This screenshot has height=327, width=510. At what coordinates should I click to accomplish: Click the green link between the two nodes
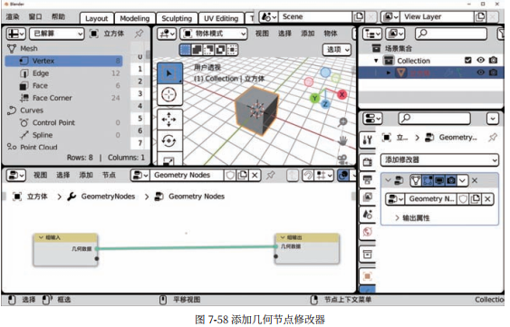coord(187,247)
